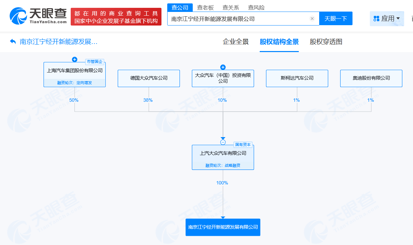The height and width of the screenshot is (245, 413).
Task: Click the bottom 南京江宁经开新能源发展有限公司 node
Action: [x=223, y=227]
